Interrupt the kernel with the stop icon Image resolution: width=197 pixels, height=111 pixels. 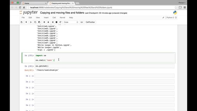click(x=57, y=22)
